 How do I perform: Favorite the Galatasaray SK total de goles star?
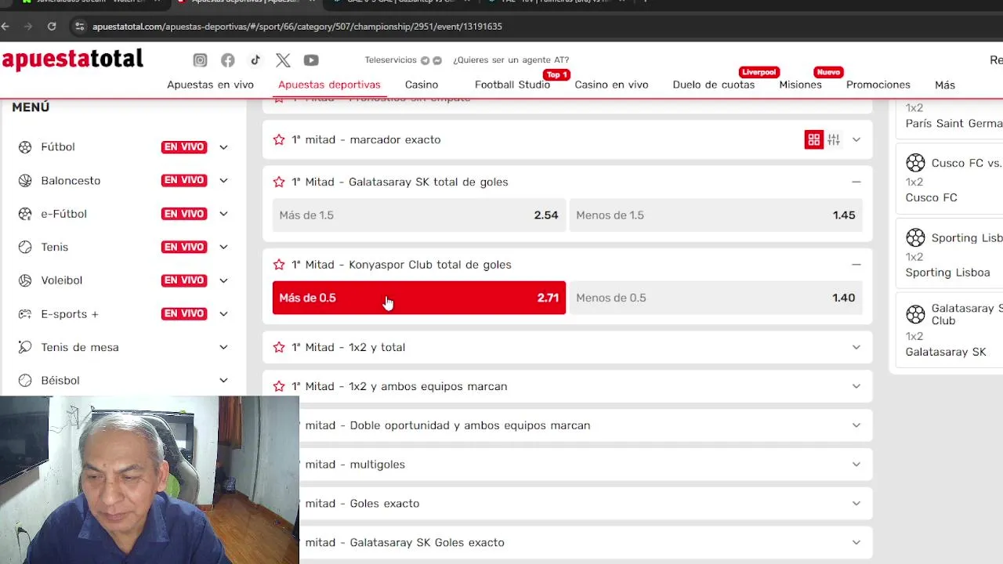coord(279,182)
